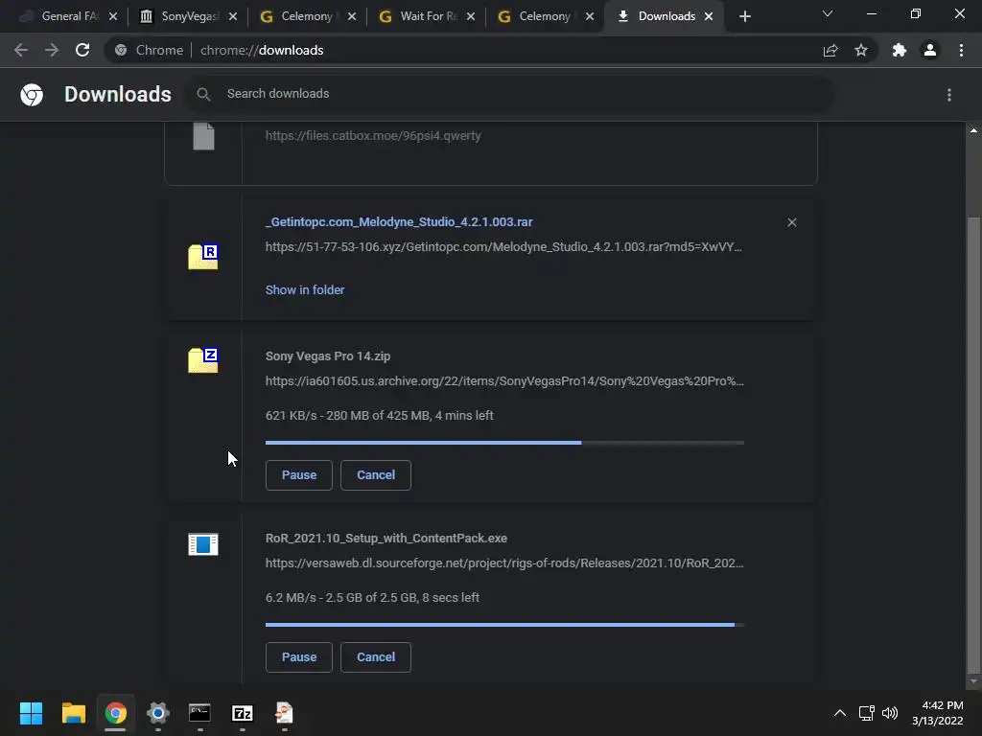Click the search magnifier icon
982x736 pixels.
tap(203, 94)
